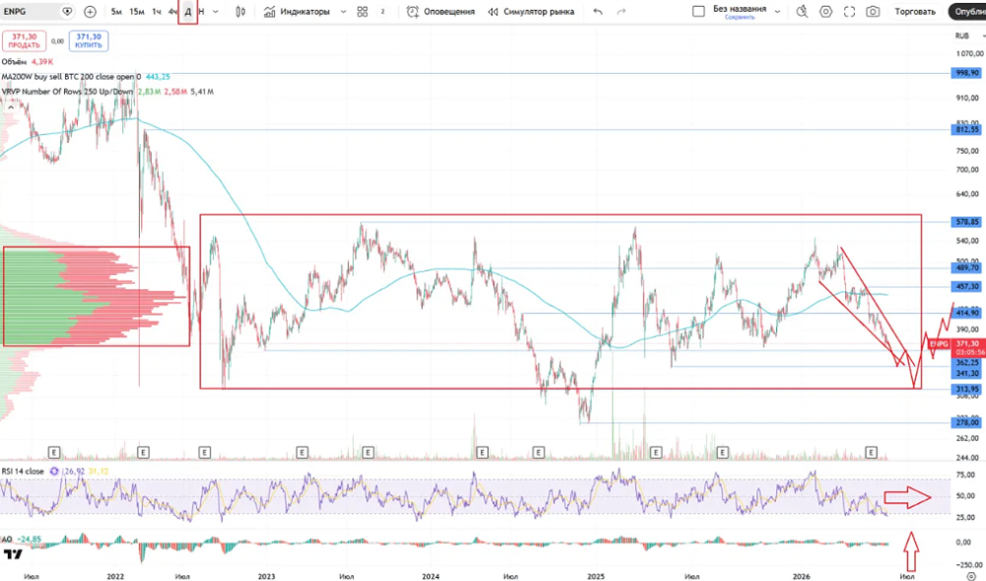The image size is (986, 581).
Task: Select the weekly Н timeframe
Action: click(x=201, y=11)
